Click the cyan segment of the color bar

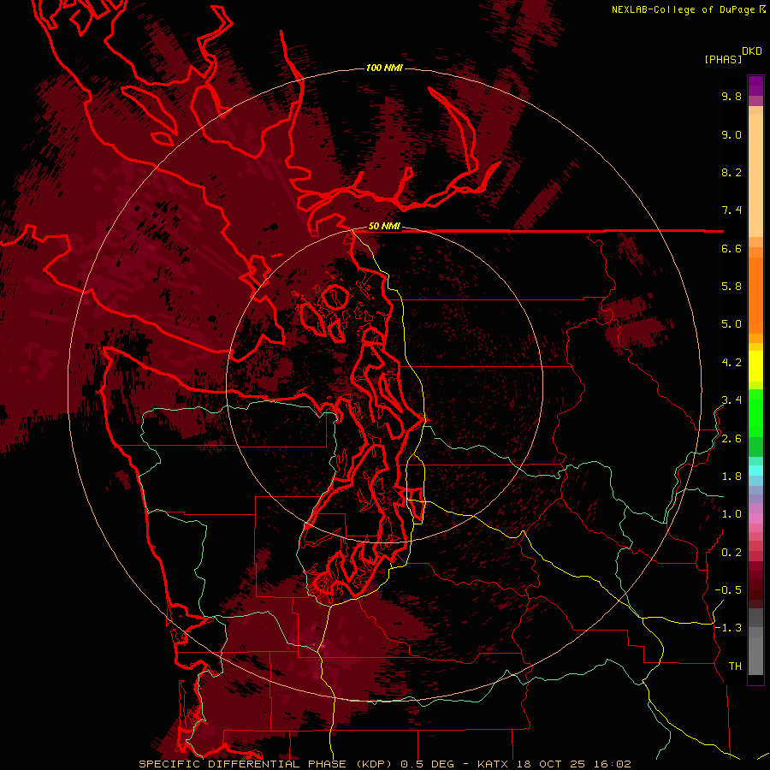click(x=755, y=471)
